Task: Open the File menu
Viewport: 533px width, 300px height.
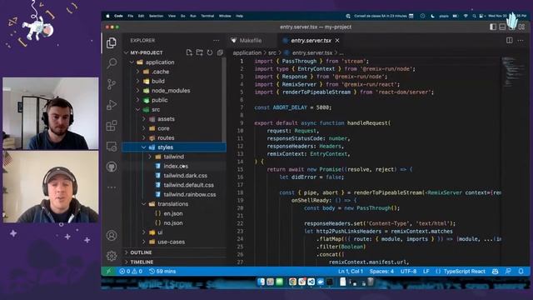Action: pyautogui.click(x=130, y=16)
